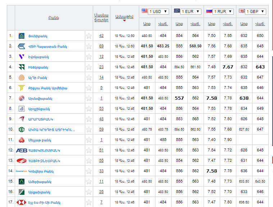Click the Artsakhbank staircase logo
Viewport: 273px width, 207px height.
(22, 192)
